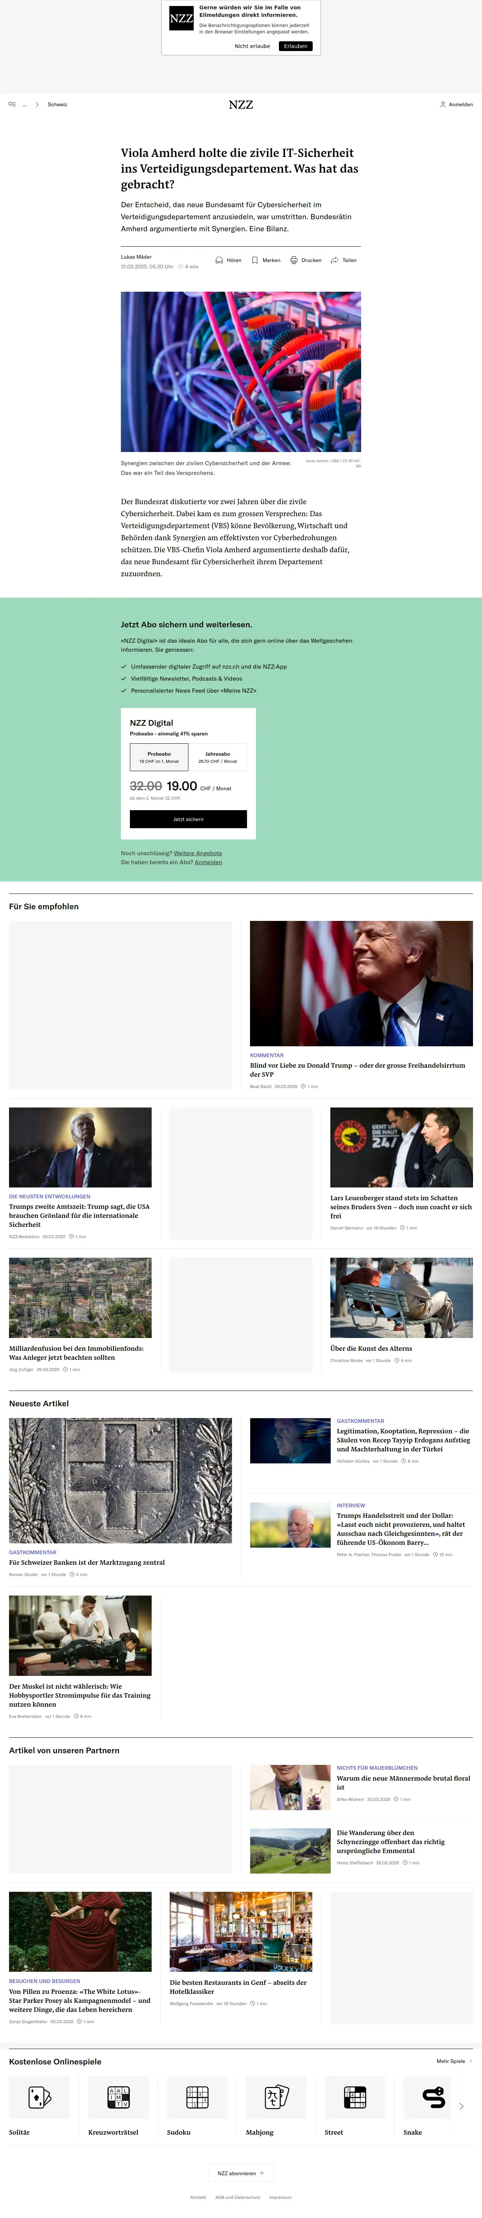Viewport: 482px width, 2218px height.
Task: Click the Merken bookmark icon
Action: (x=255, y=260)
